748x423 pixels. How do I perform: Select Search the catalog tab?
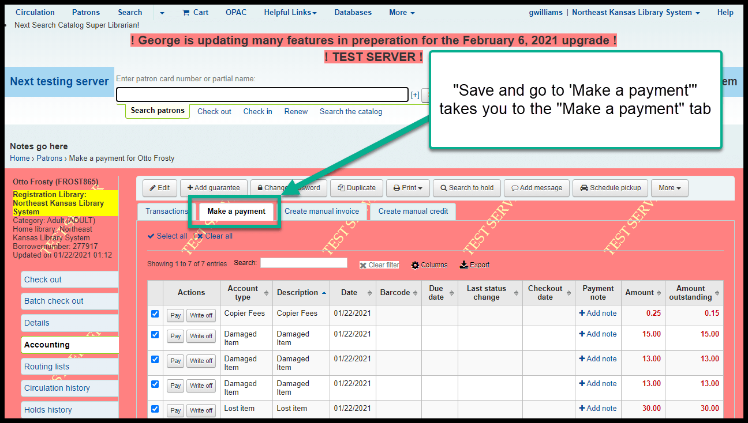pos(351,112)
